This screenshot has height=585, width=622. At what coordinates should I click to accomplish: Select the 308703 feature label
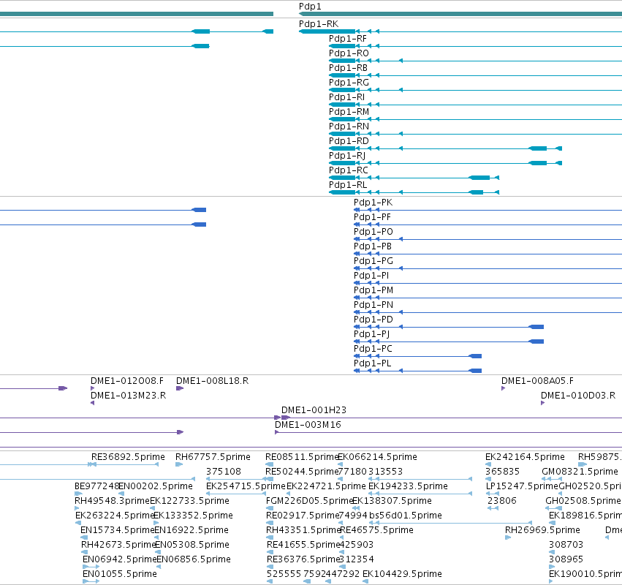(566, 545)
